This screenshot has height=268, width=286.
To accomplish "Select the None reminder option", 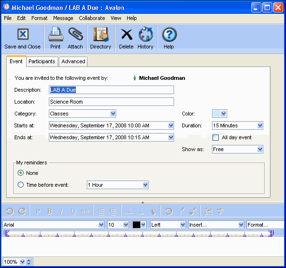I will click(x=20, y=173).
